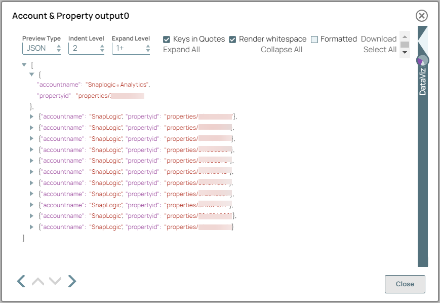Open the Preview Type JSON dropdown
Screen dimensions: 440x303
41,48
